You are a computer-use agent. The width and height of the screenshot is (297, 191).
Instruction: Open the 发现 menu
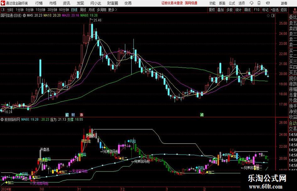pos(80,3)
